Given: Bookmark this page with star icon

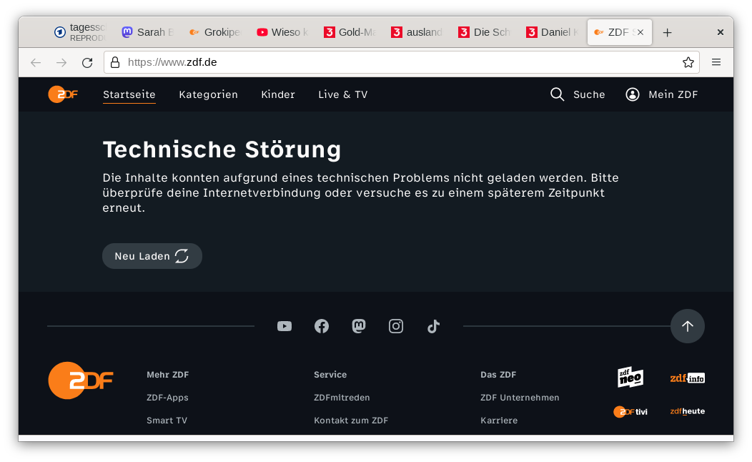Looking at the screenshot, I should 688,62.
